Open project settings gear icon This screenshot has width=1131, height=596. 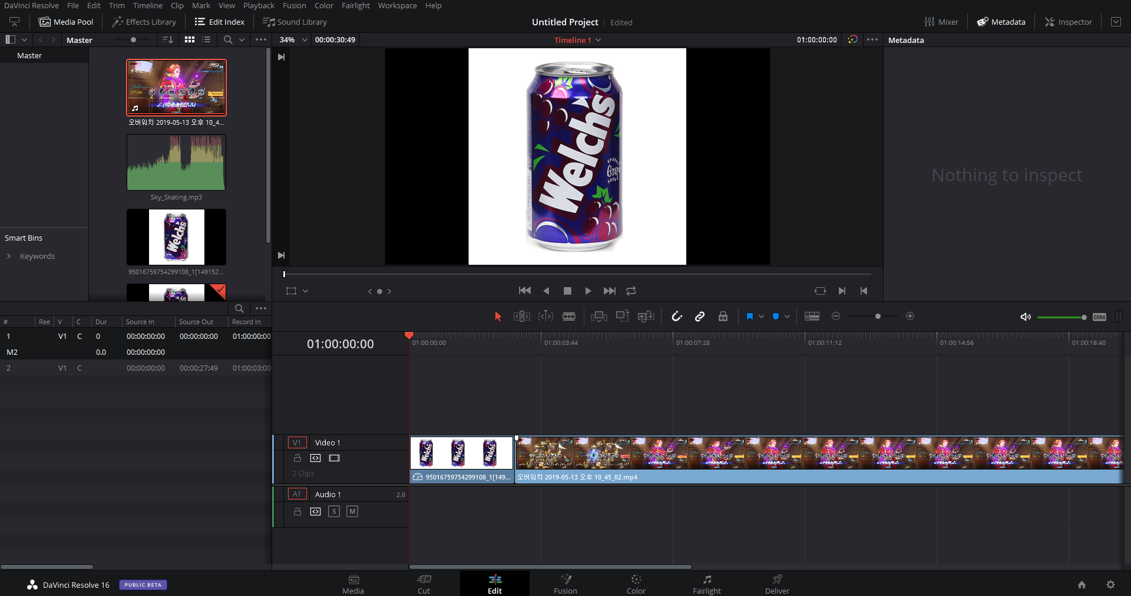point(1110,584)
